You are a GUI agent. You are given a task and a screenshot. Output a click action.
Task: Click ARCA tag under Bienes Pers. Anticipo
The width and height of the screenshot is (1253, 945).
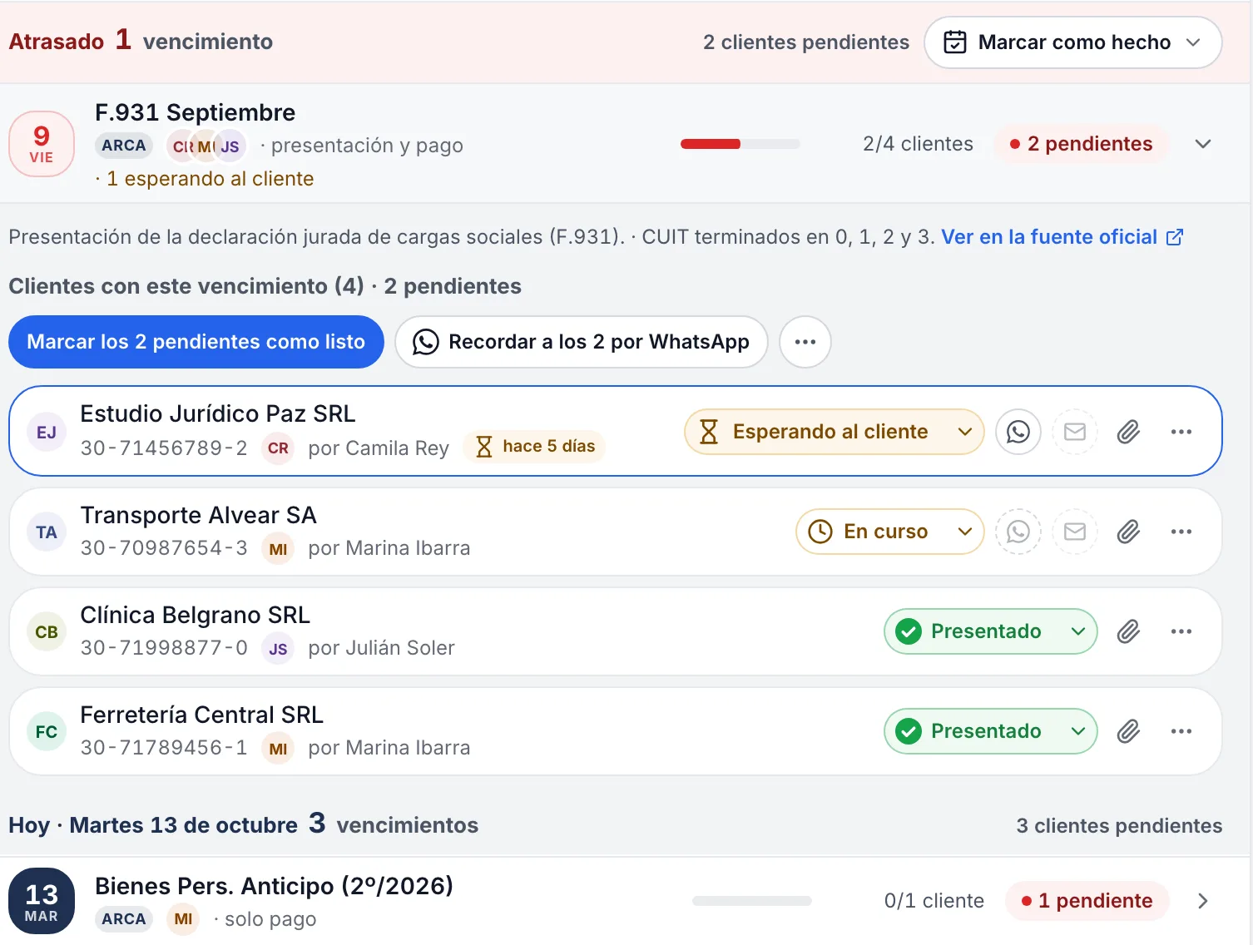point(124,919)
